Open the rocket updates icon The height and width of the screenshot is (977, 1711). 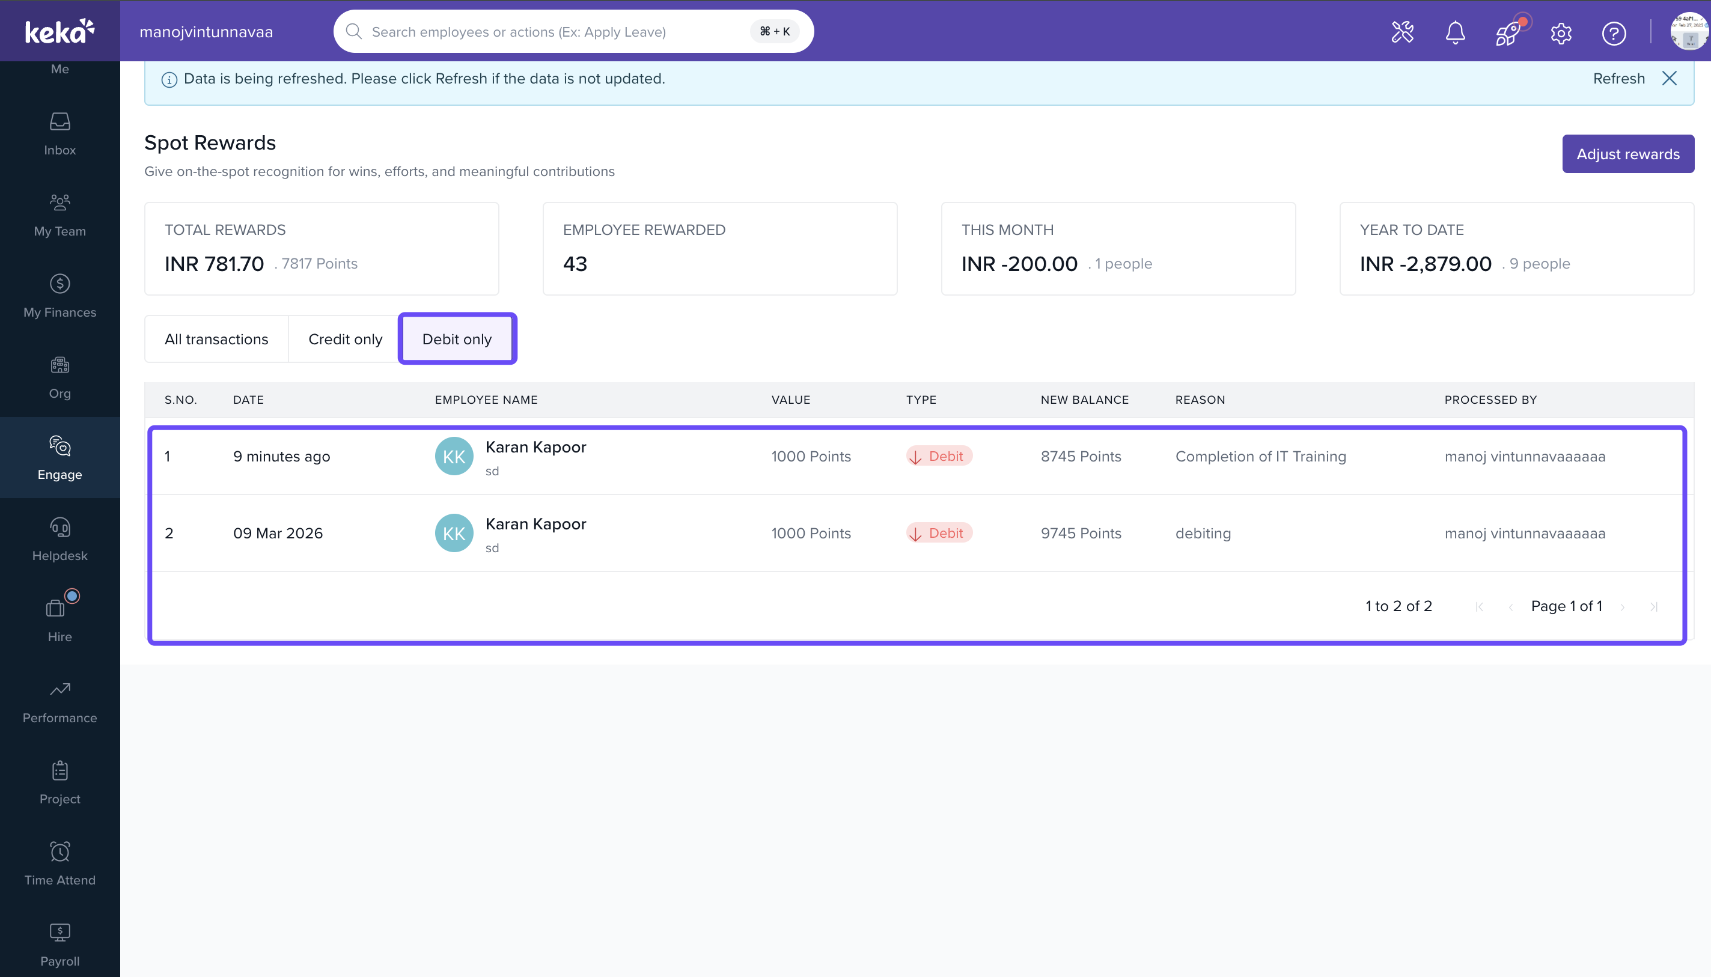pyautogui.click(x=1508, y=32)
